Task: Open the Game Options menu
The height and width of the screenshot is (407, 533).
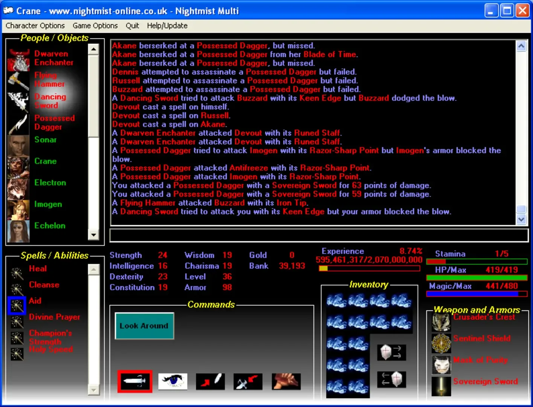Action: pyautogui.click(x=95, y=26)
